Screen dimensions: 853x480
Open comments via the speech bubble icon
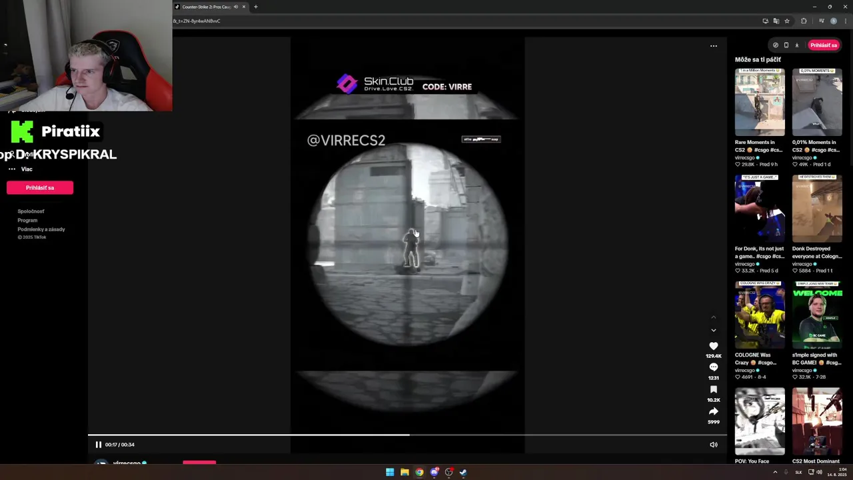713,367
